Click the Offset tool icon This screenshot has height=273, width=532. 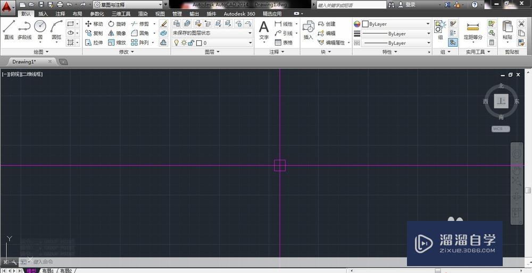[163, 42]
